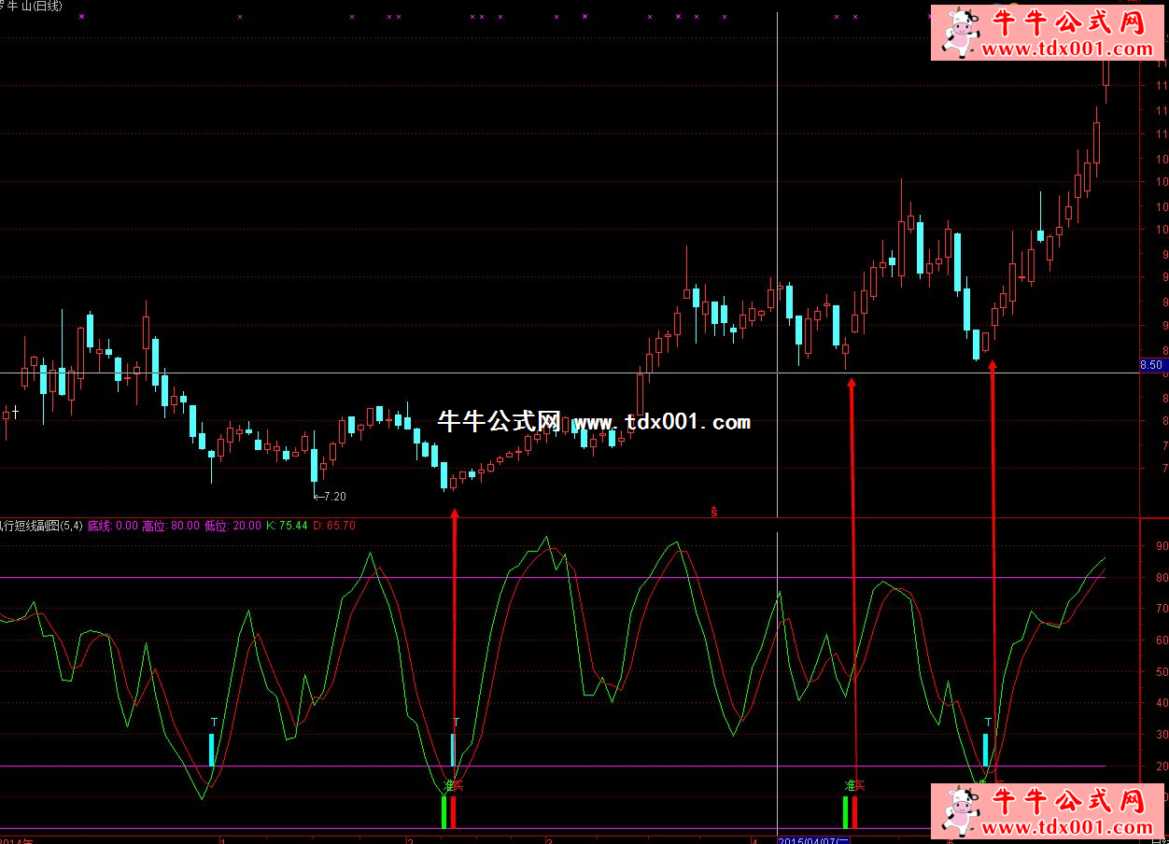Select the green K: 75.44 value
This screenshot has height=844, width=1169.
pyautogui.click(x=287, y=526)
